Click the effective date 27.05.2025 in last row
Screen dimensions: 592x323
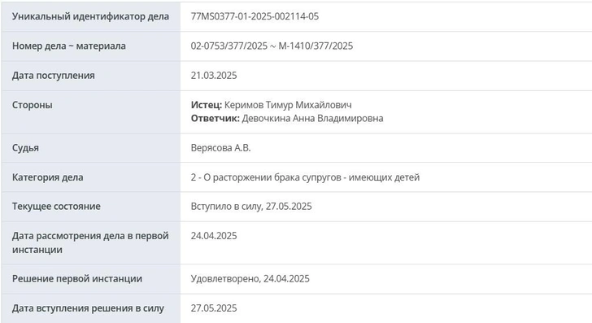[214, 308]
